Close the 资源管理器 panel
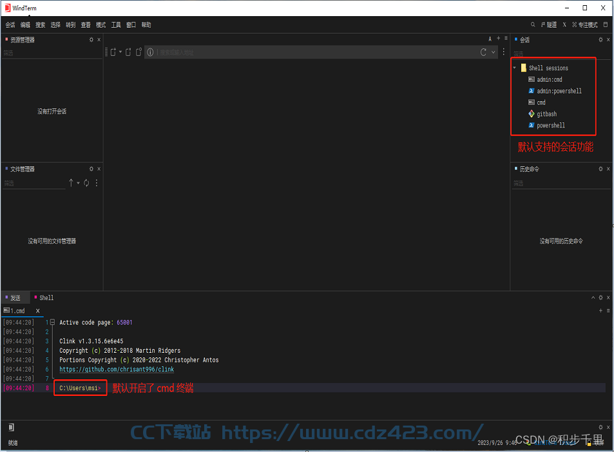The height and width of the screenshot is (452, 614). 99,39
